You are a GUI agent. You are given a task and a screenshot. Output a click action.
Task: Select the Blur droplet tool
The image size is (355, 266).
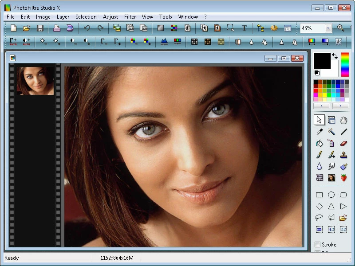pyautogui.click(x=319, y=166)
